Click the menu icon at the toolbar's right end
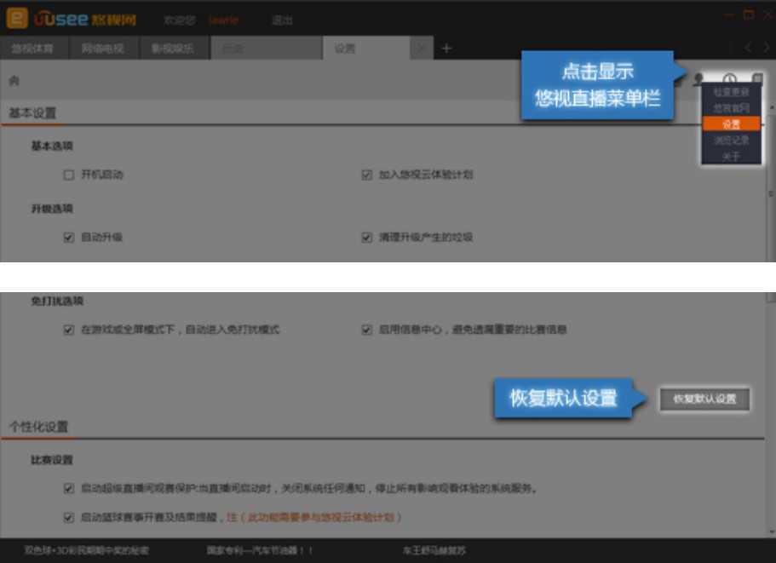 coord(757,78)
